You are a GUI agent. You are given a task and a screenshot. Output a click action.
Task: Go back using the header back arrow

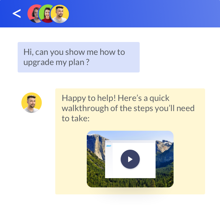pos(17,14)
